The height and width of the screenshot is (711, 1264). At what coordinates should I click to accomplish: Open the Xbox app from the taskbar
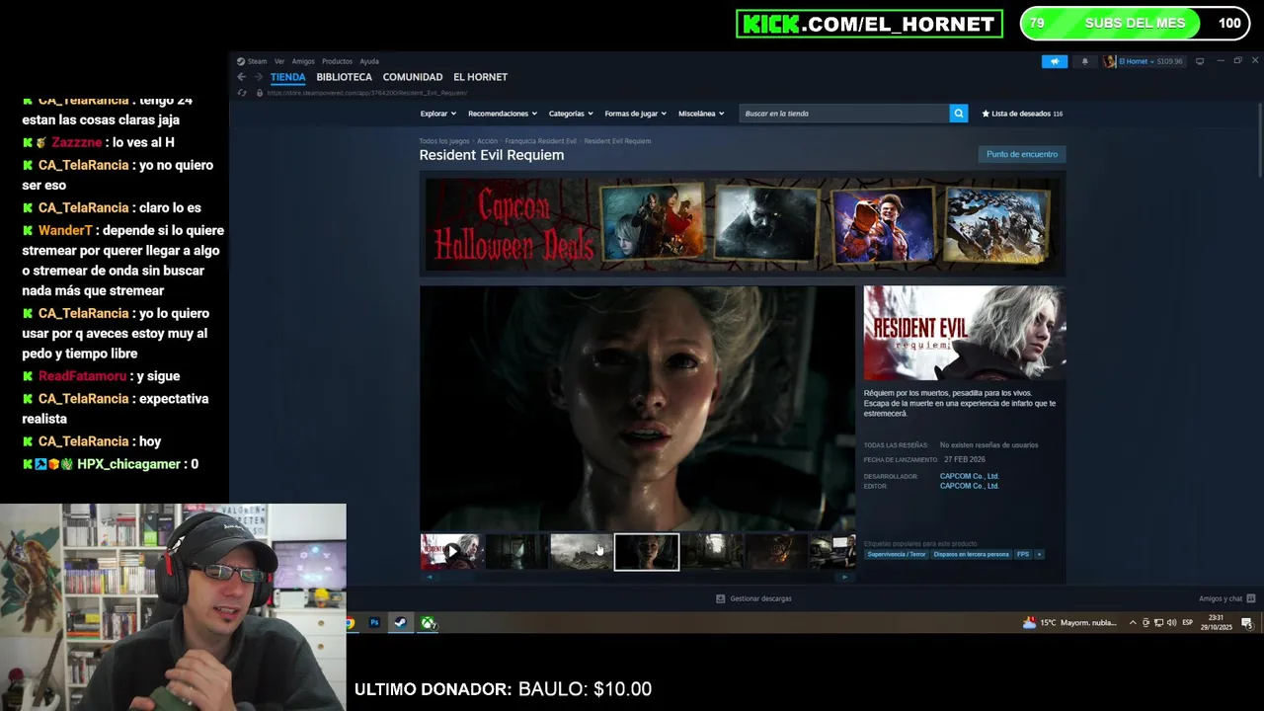428,623
